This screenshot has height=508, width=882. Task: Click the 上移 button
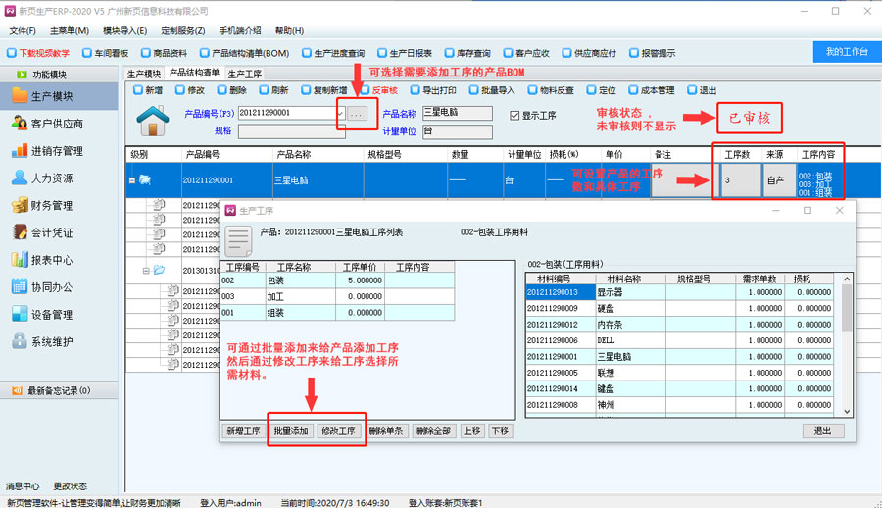(x=472, y=431)
